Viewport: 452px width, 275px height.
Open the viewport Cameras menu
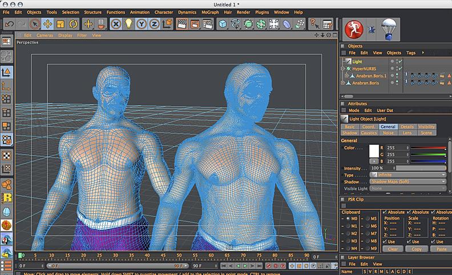[x=45, y=35]
